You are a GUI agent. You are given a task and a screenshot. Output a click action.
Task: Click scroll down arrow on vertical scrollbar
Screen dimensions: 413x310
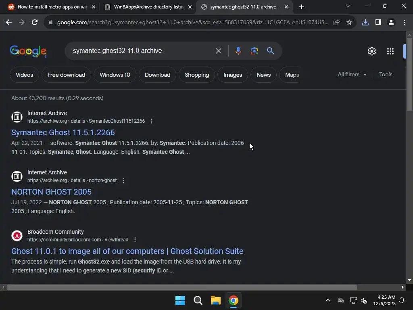409,280
